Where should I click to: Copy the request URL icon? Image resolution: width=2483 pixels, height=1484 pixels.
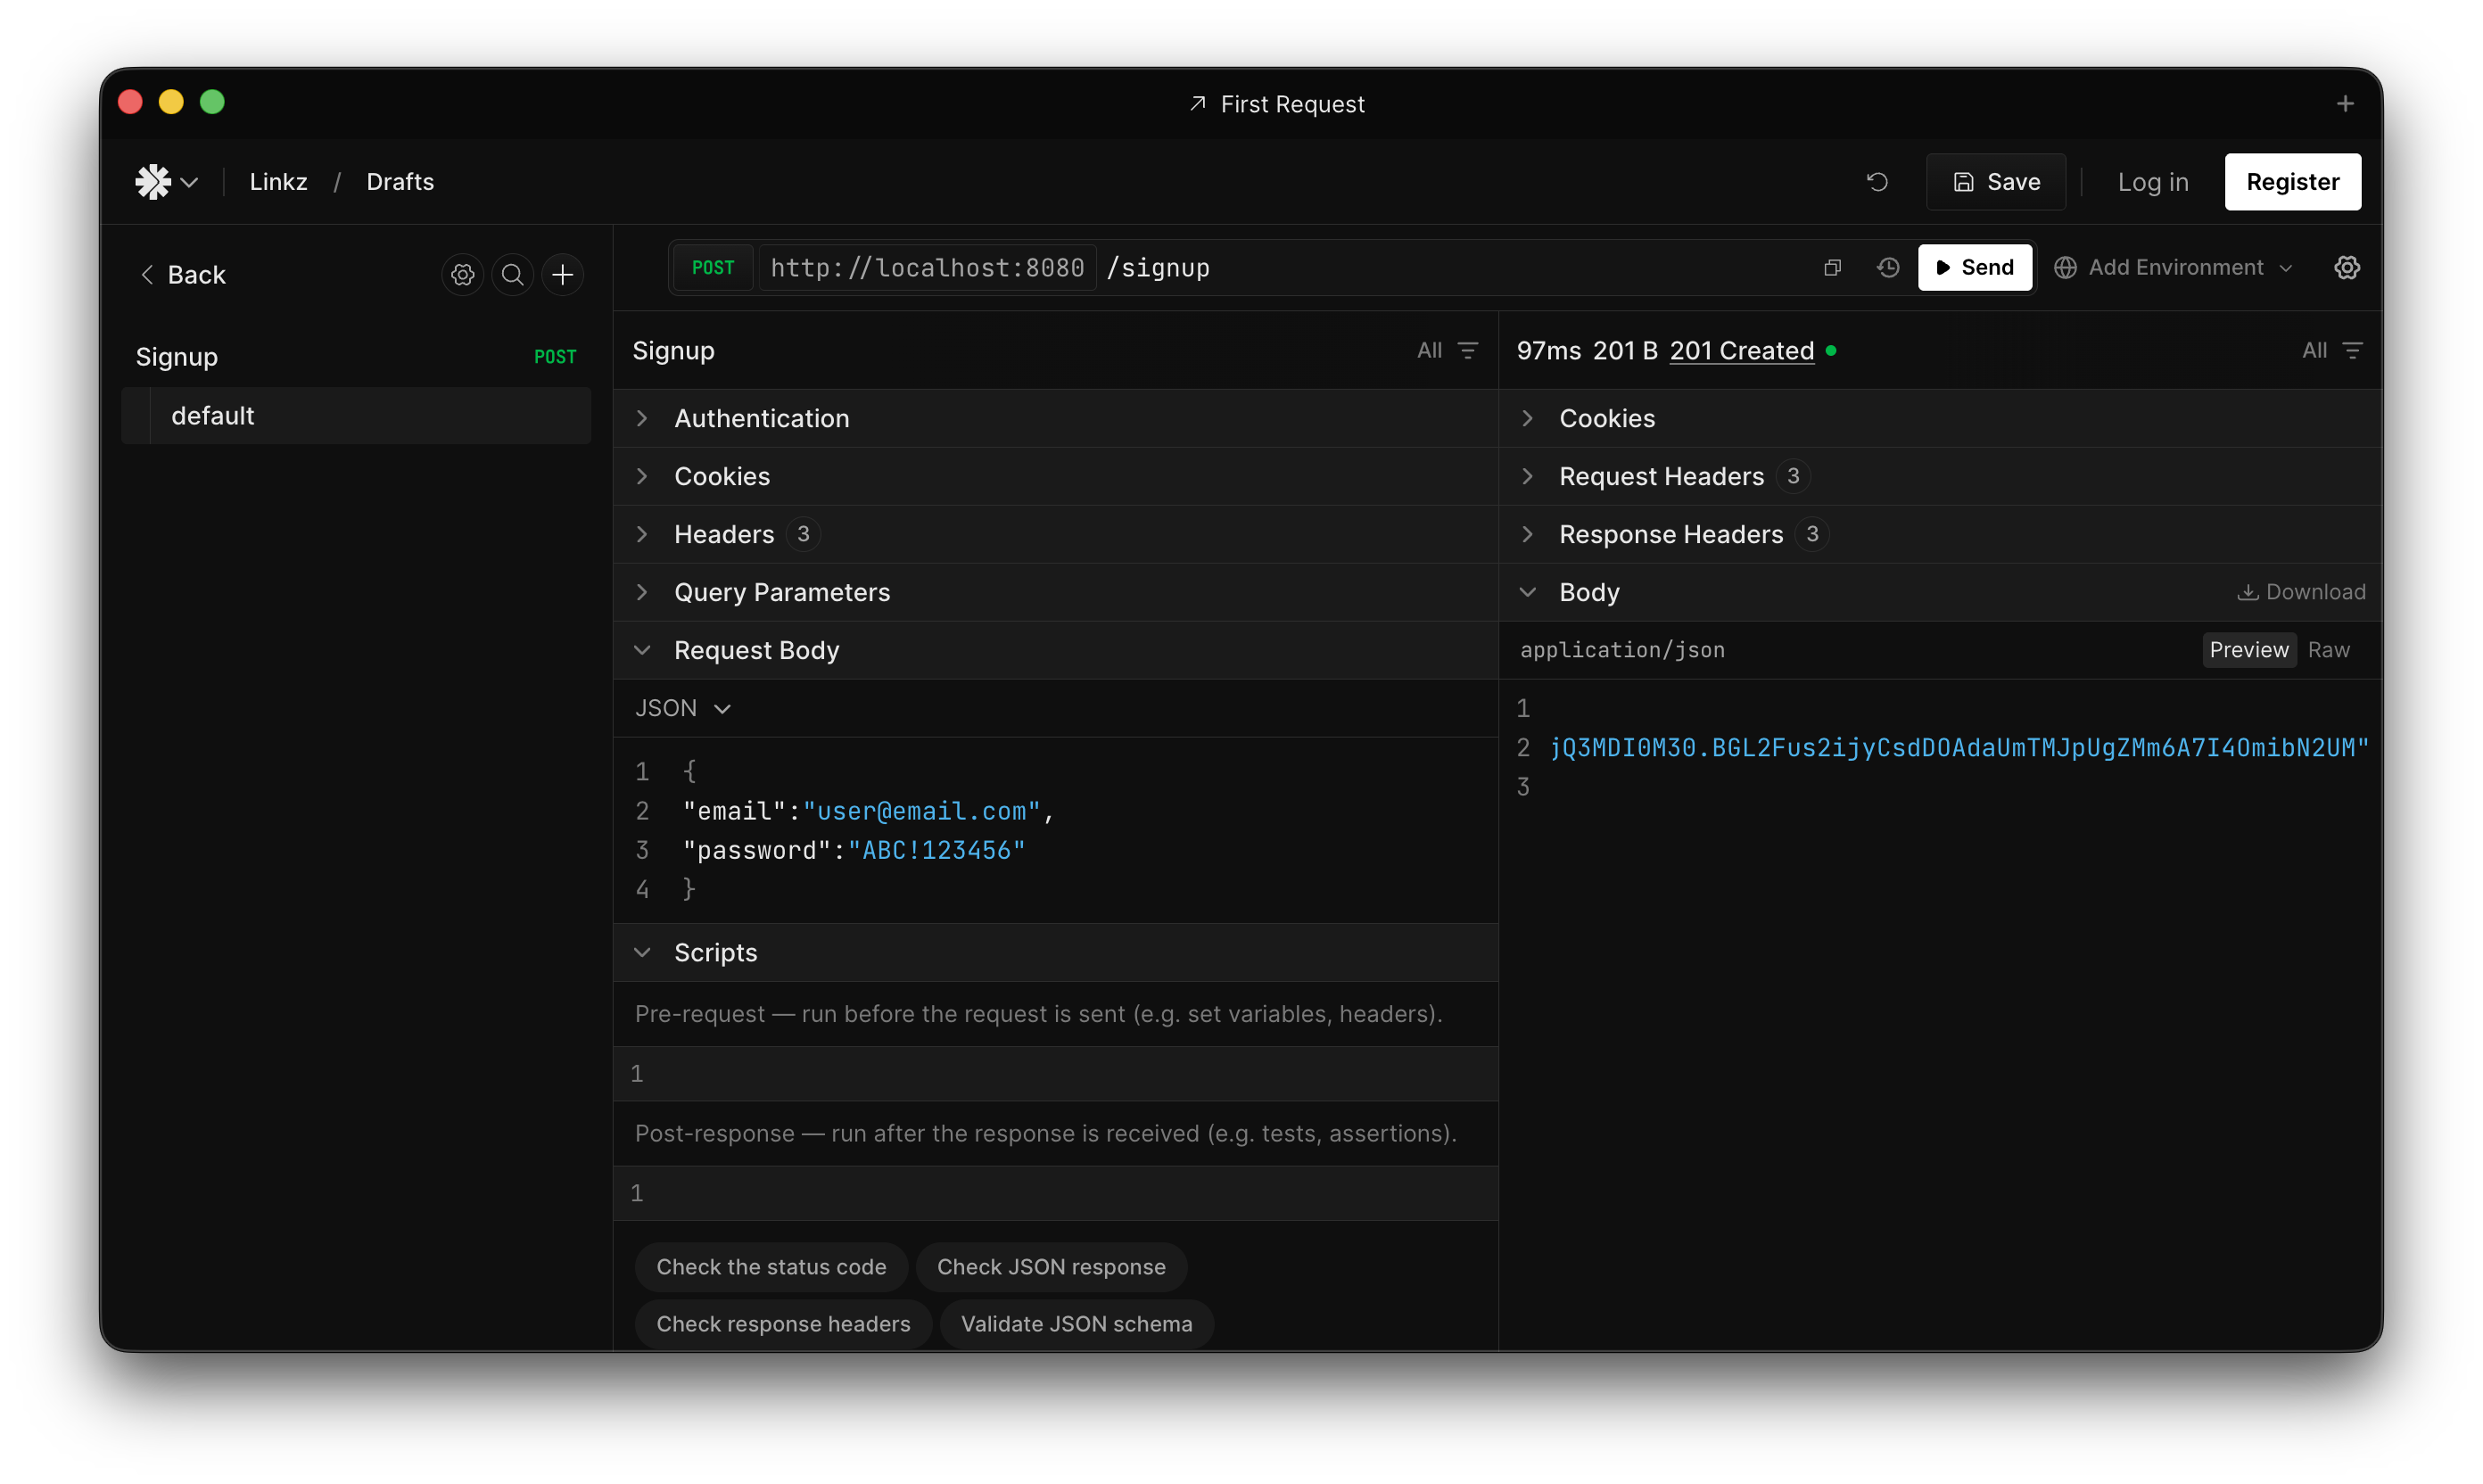pos(1832,268)
